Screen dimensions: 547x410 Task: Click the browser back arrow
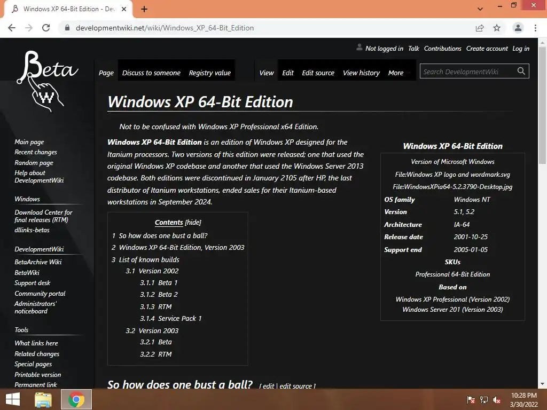click(12, 28)
